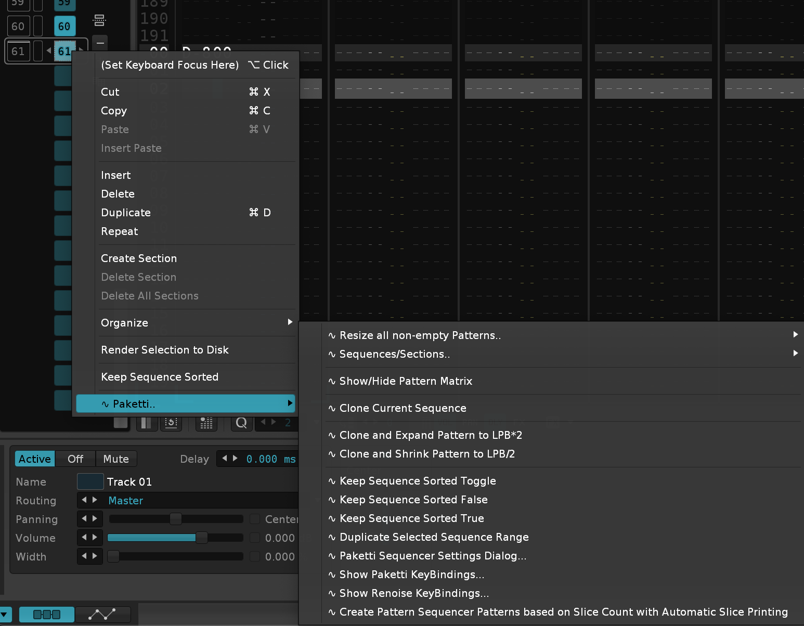Set track state to Mute
This screenshot has width=804, height=626.
coord(116,459)
